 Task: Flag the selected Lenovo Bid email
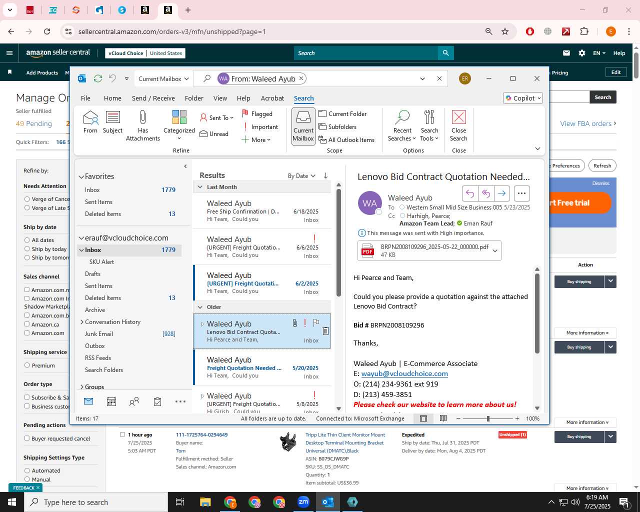[x=316, y=323]
